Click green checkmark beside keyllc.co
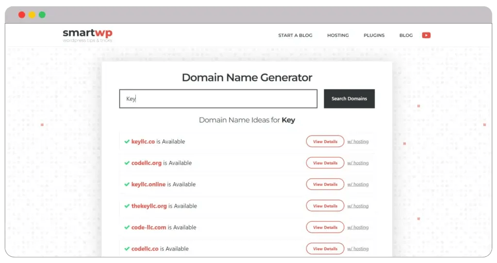The image size is (497, 263). (x=127, y=142)
